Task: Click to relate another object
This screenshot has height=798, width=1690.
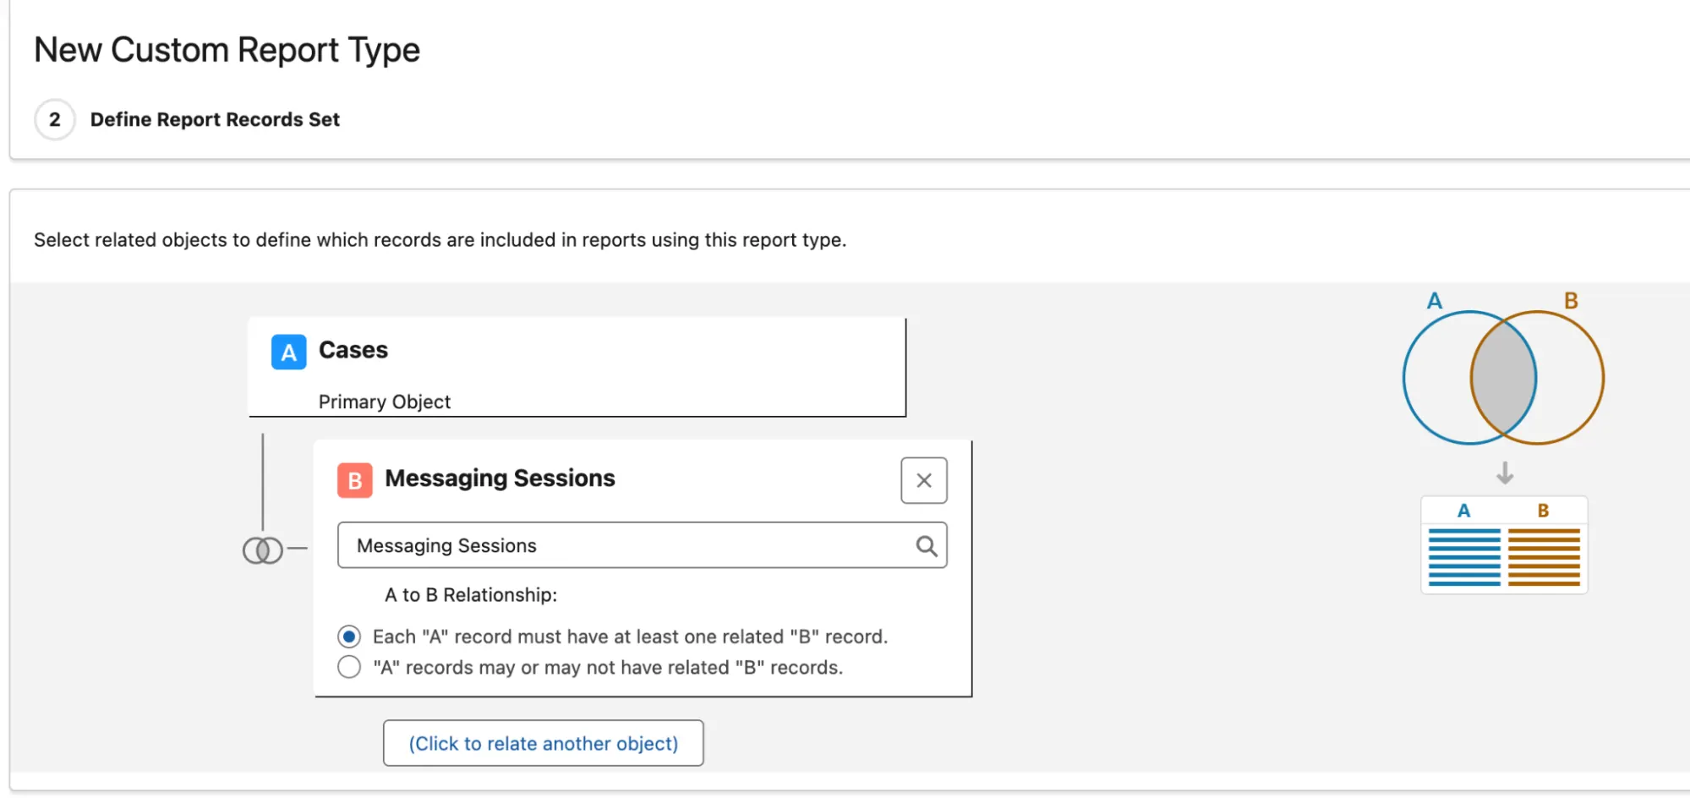Action: (x=543, y=743)
